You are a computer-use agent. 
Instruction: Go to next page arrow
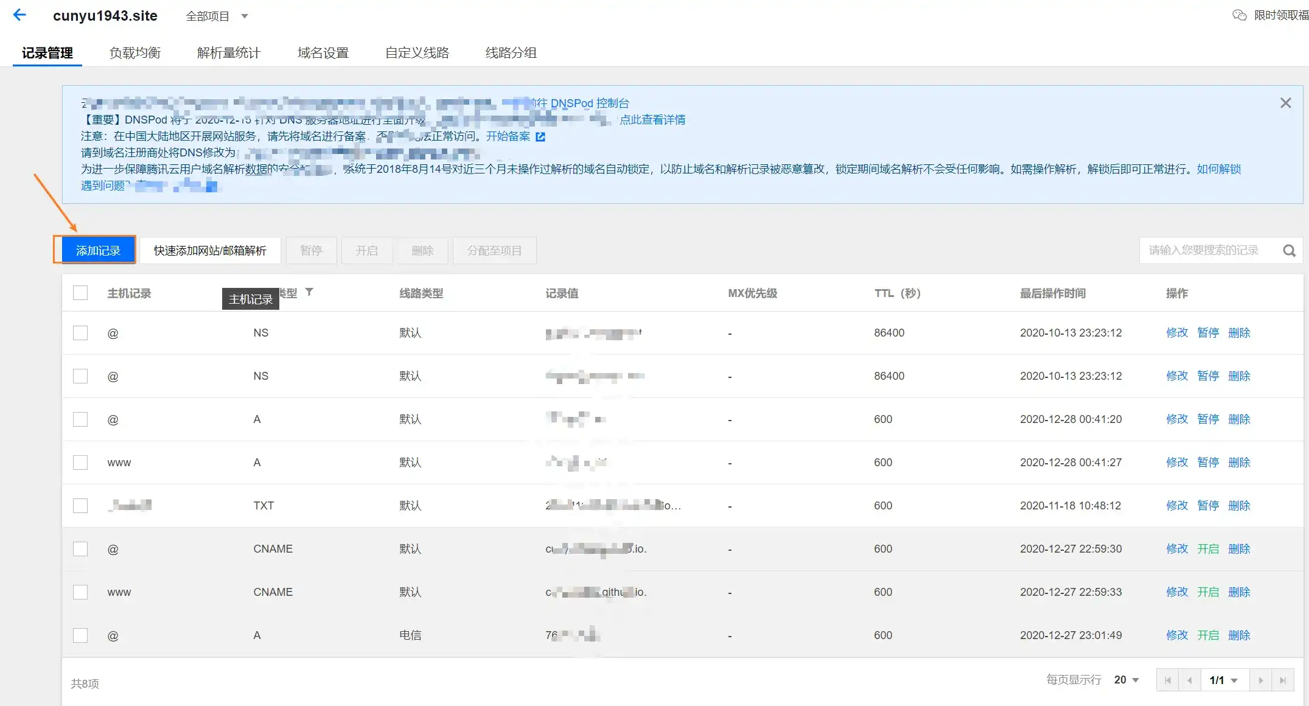(x=1260, y=680)
